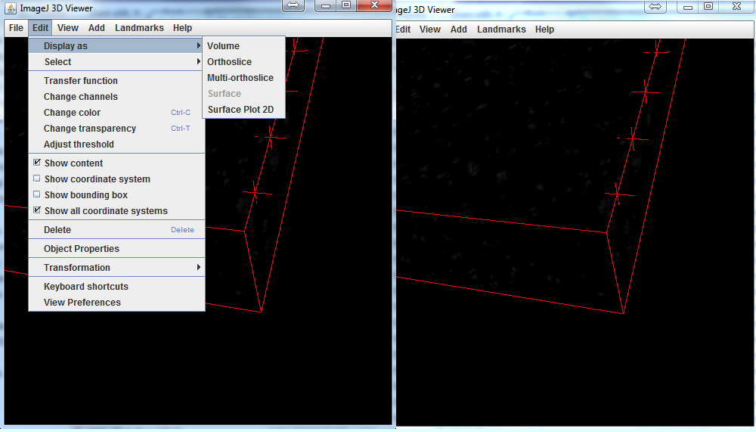Toggle the Show content checkbox

click(x=37, y=163)
